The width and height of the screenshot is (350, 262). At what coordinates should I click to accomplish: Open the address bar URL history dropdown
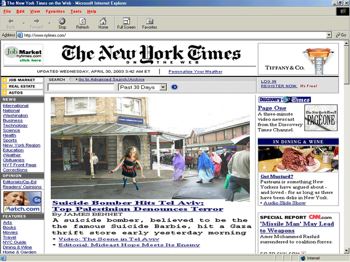pyautogui.click(x=329, y=35)
